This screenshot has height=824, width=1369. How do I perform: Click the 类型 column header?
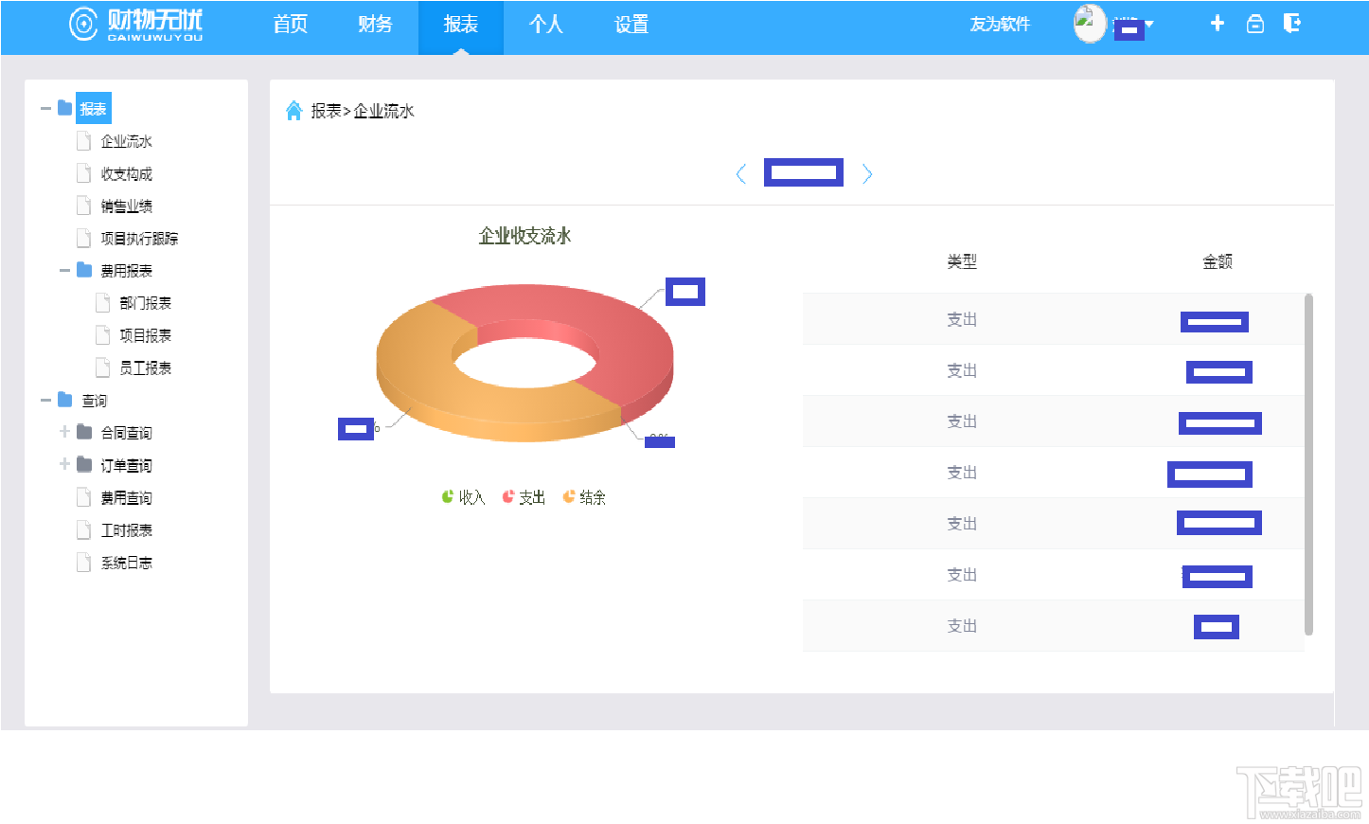(962, 261)
